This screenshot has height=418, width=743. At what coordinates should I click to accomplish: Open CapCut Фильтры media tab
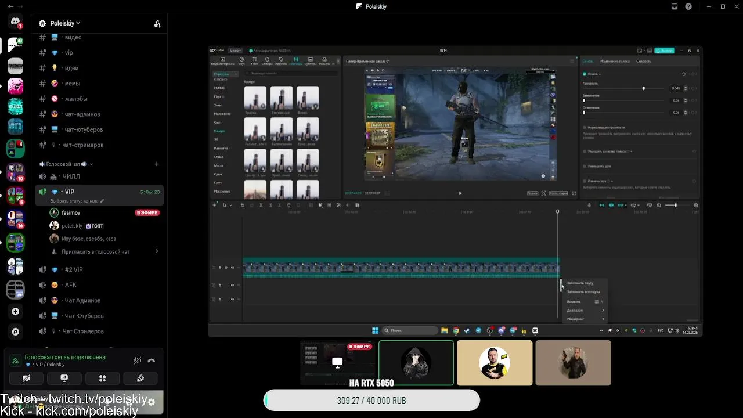pos(324,61)
